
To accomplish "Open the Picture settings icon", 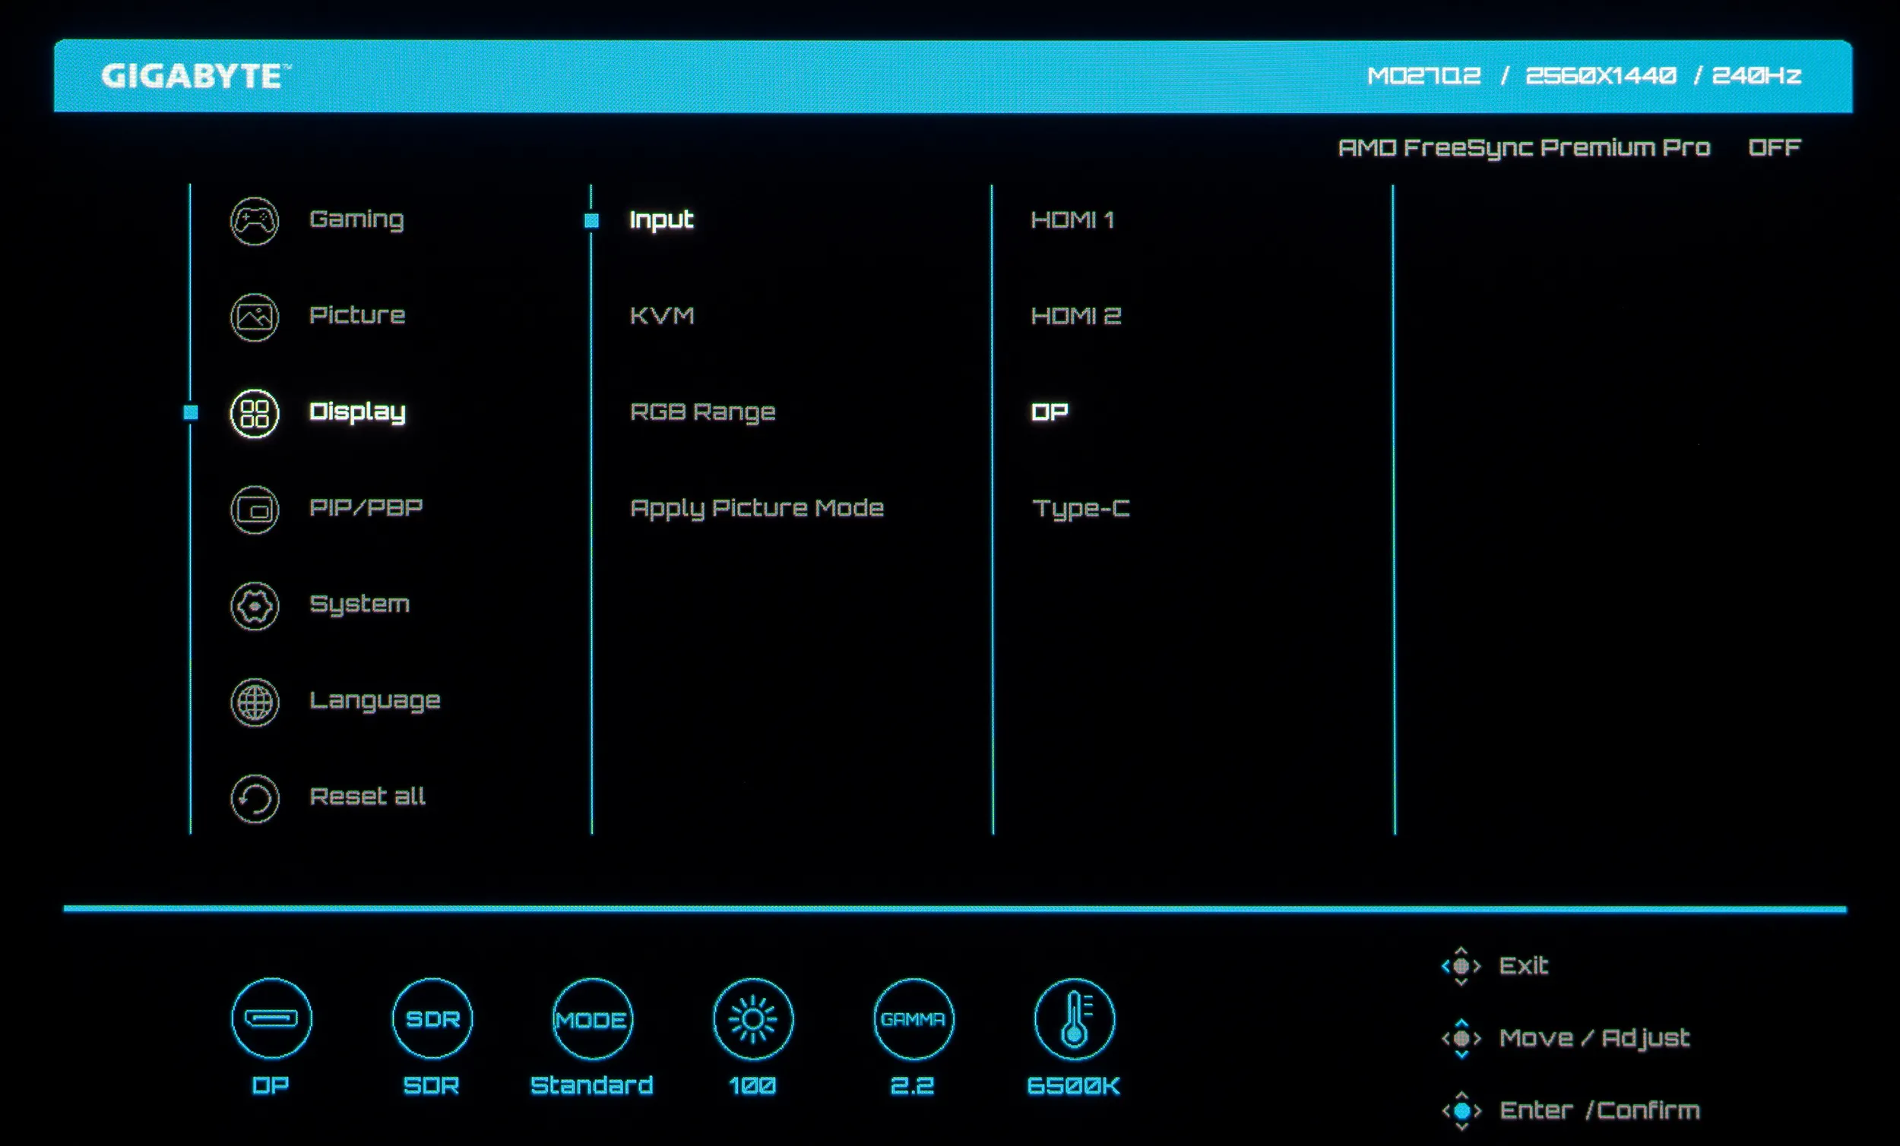I will [x=254, y=317].
